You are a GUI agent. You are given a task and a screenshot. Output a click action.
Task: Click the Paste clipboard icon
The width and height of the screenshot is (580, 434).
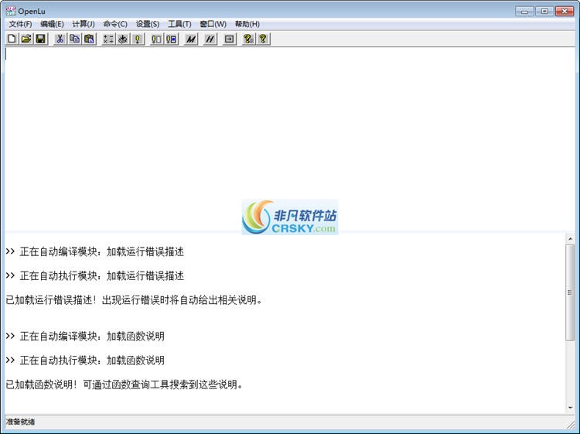pyautogui.click(x=89, y=39)
